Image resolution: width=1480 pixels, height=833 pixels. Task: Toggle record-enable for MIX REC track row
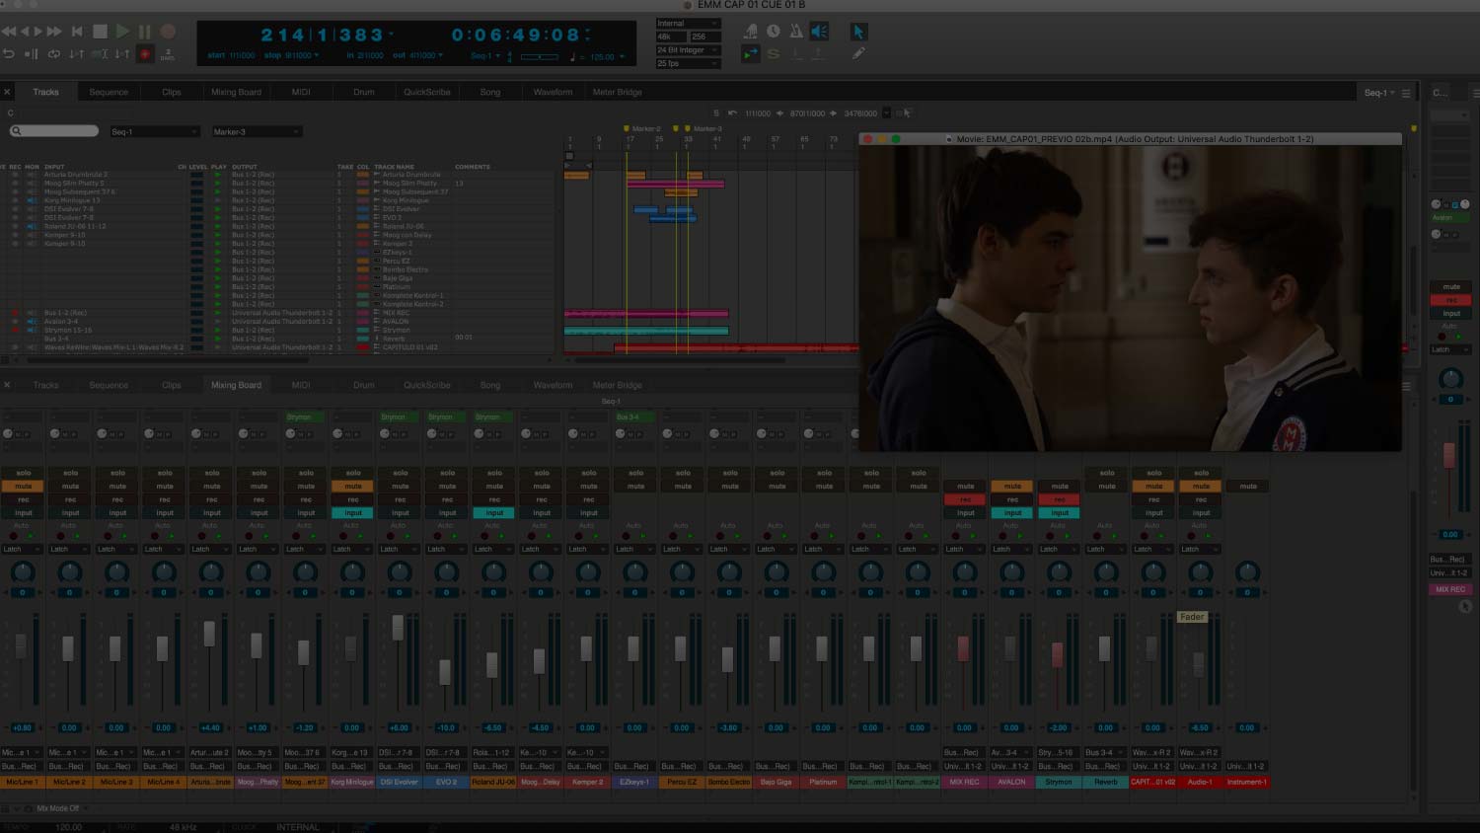tap(15, 313)
